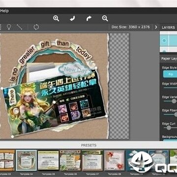Select the lightbulb tool icon
Image resolution: width=177 pixels, height=177 pixels.
[x=9, y=27]
